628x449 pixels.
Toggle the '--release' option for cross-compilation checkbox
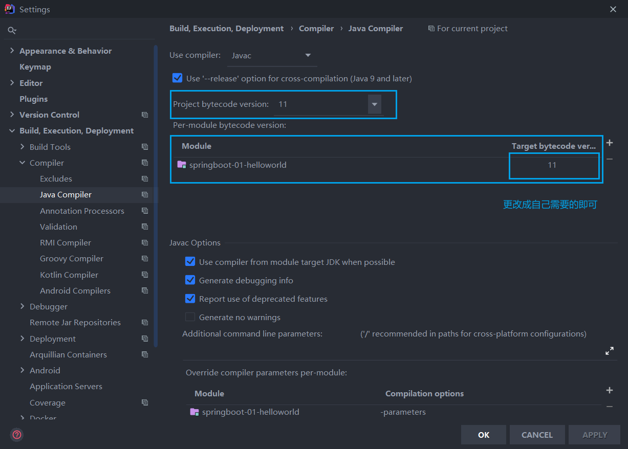click(178, 78)
